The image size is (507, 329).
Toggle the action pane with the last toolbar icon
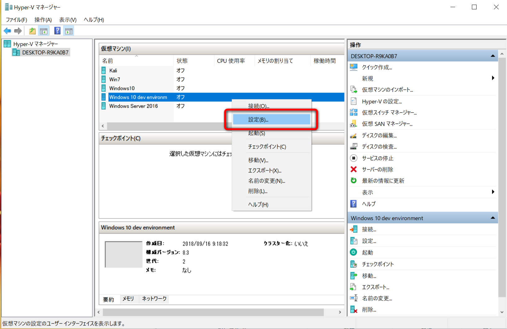coord(68,30)
